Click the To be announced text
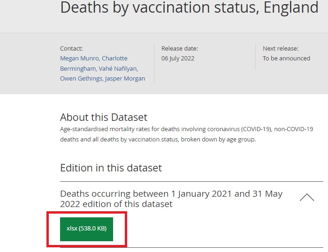This screenshot has height=252, width=328. pyautogui.click(x=286, y=59)
